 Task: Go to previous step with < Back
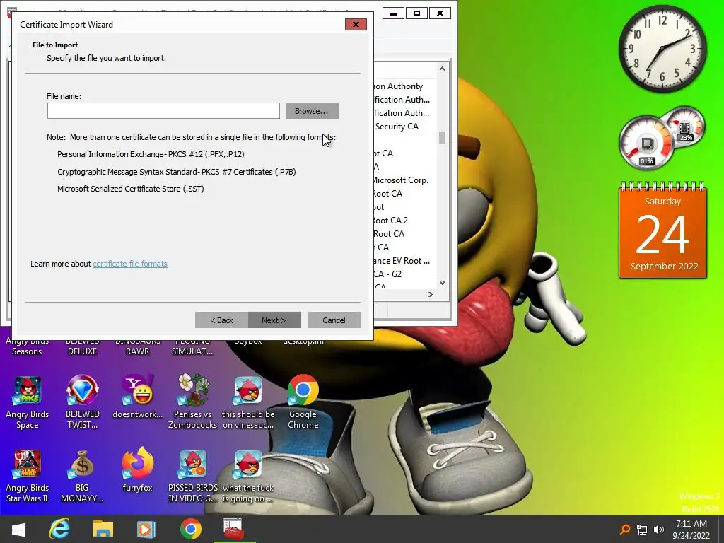pyautogui.click(x=221, y=320)
